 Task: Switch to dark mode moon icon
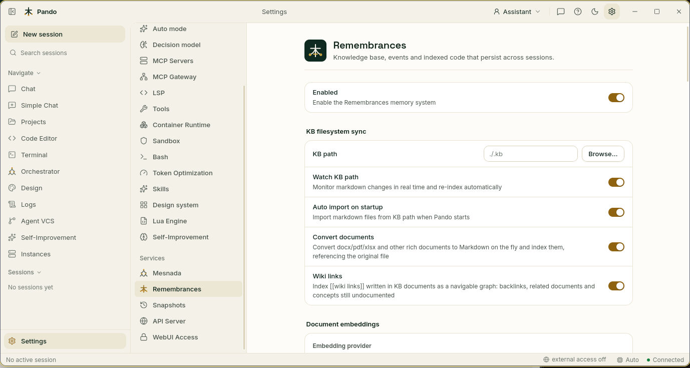pyautogui.click(x=595, y=12)
